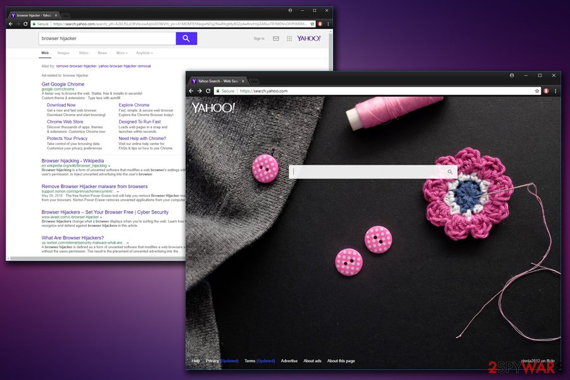The width and height of the screenshot is (570, 380).
Task: Select the browser hijacker - Yahoo tab
Action: [34, 15]
